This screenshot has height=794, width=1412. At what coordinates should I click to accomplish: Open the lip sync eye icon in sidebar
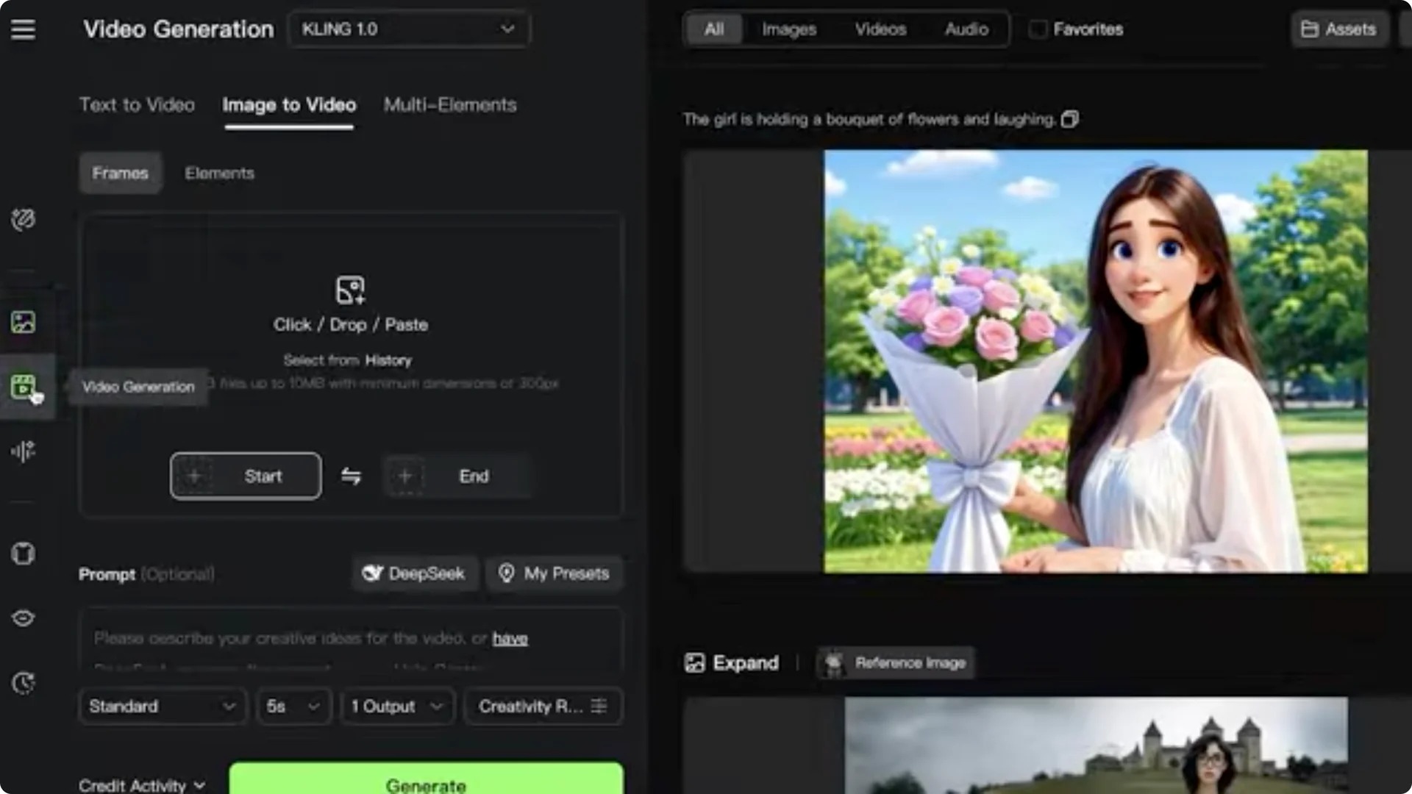[x=23, y=618]
